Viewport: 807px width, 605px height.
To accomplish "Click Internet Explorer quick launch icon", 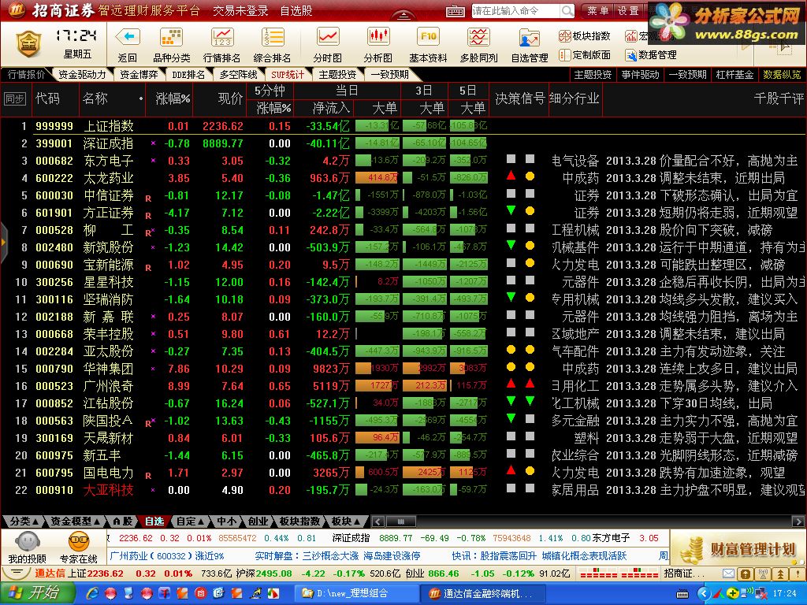I will 93,594.
